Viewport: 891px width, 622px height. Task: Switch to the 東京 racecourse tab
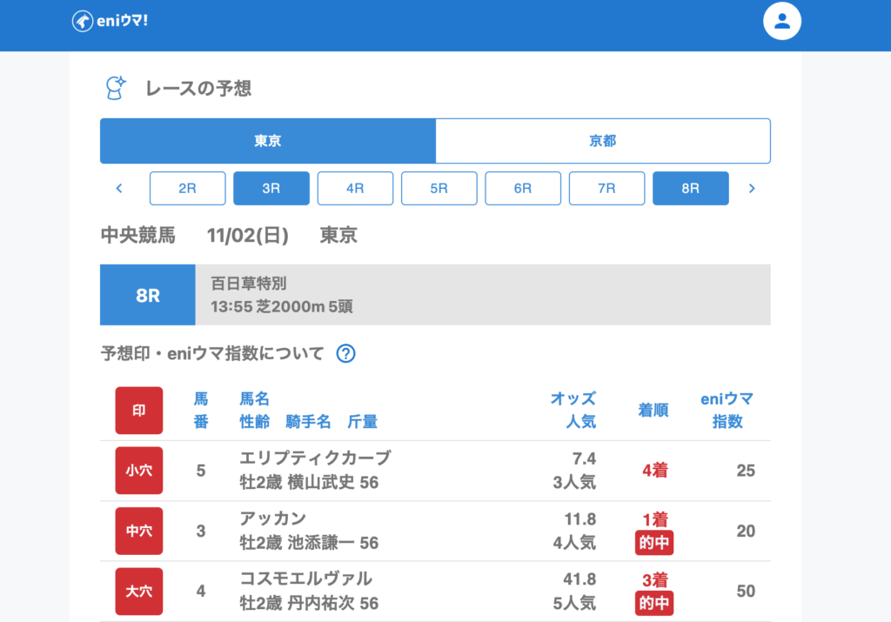pos(267,141)
